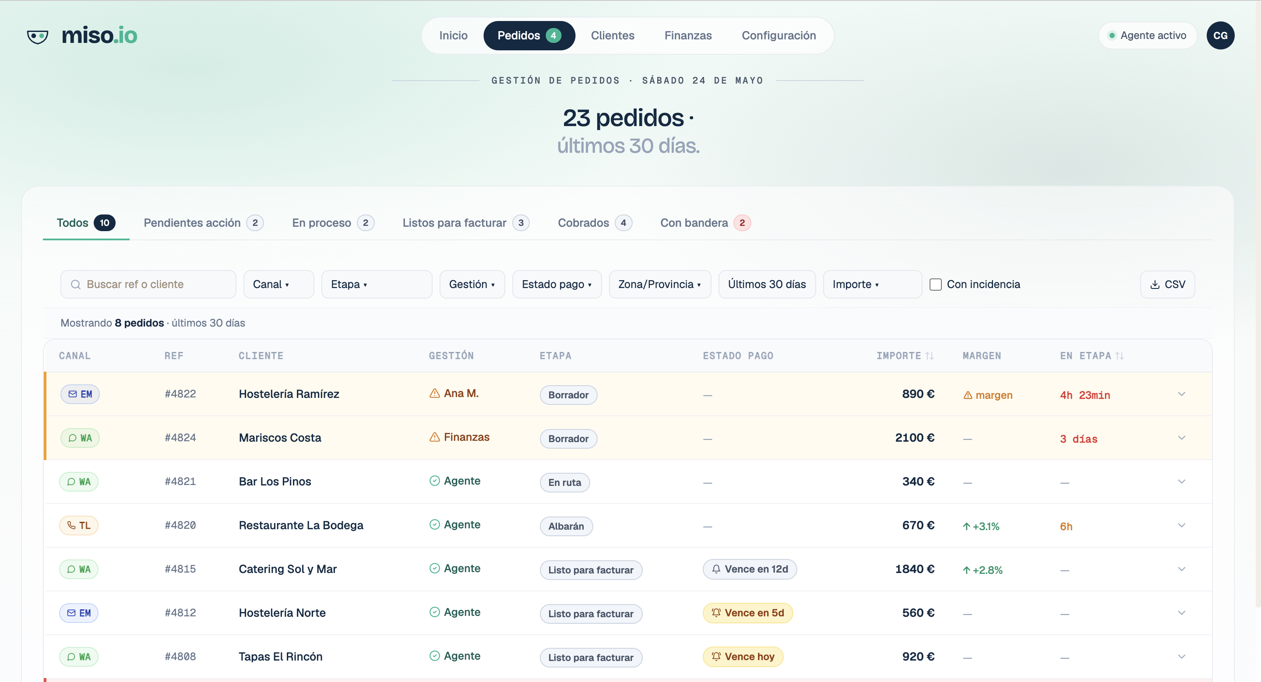Open the Etapa filter dropdown
The image size is (1261, 682).
(377, 284)
